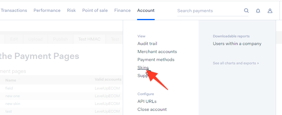
Task: Open the Finance menu
Action: pyautogui.click(x=123, y=10)
